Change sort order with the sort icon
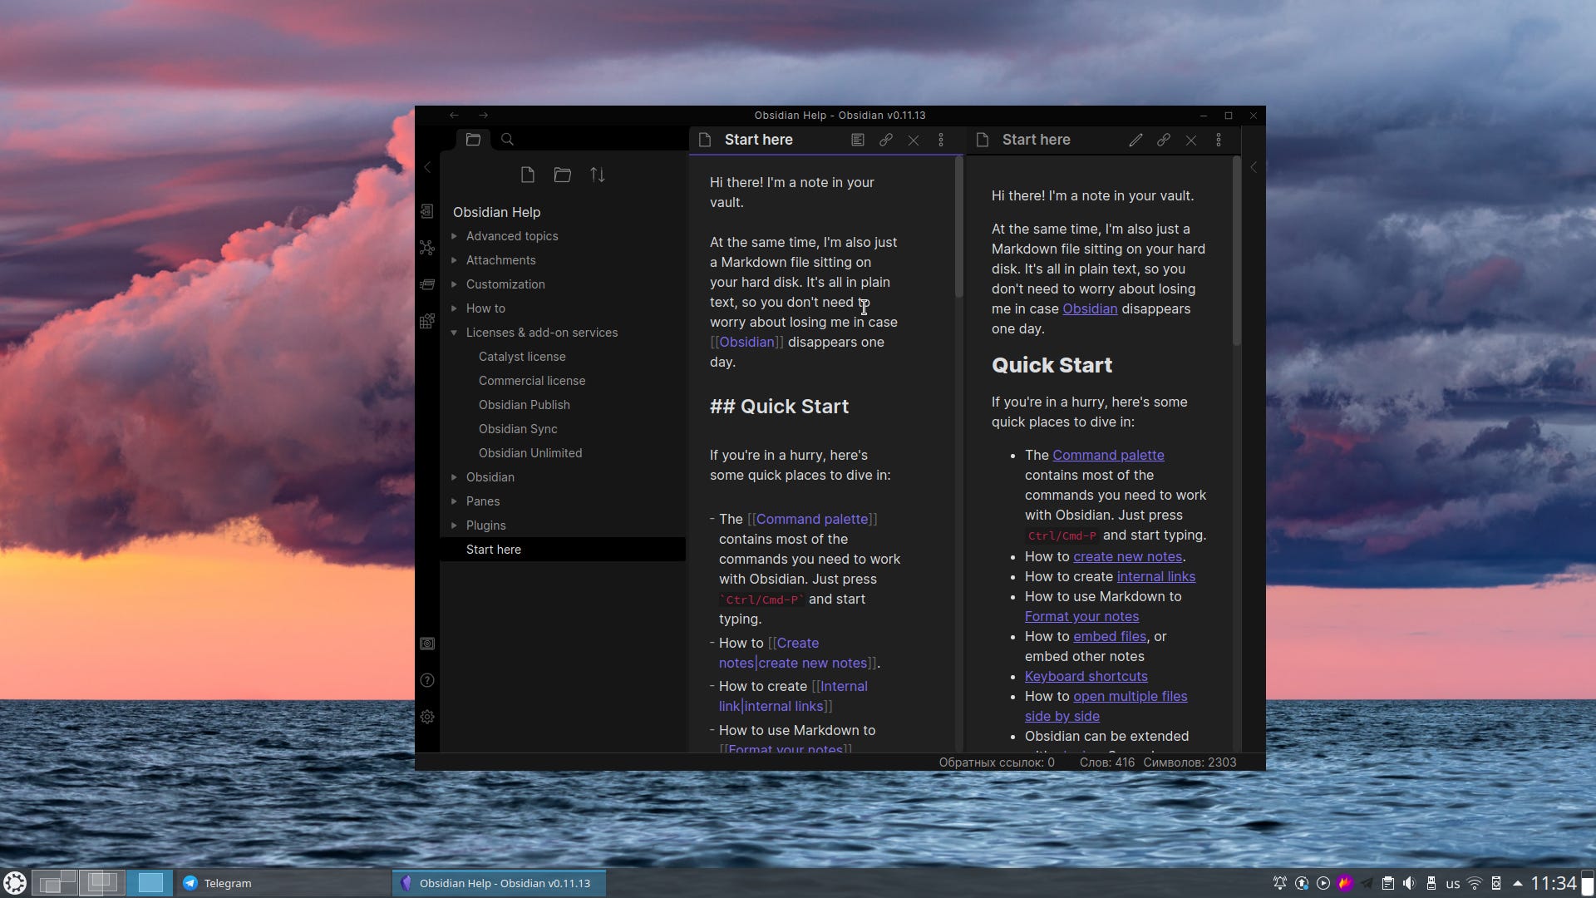Image resolution: width=1596 pixels, height=898 pixels. [597, 175]
